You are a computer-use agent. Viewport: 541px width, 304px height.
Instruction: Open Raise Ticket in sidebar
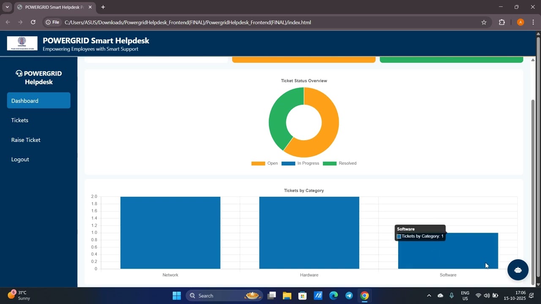pyautogui.click(x=38, y=140)
